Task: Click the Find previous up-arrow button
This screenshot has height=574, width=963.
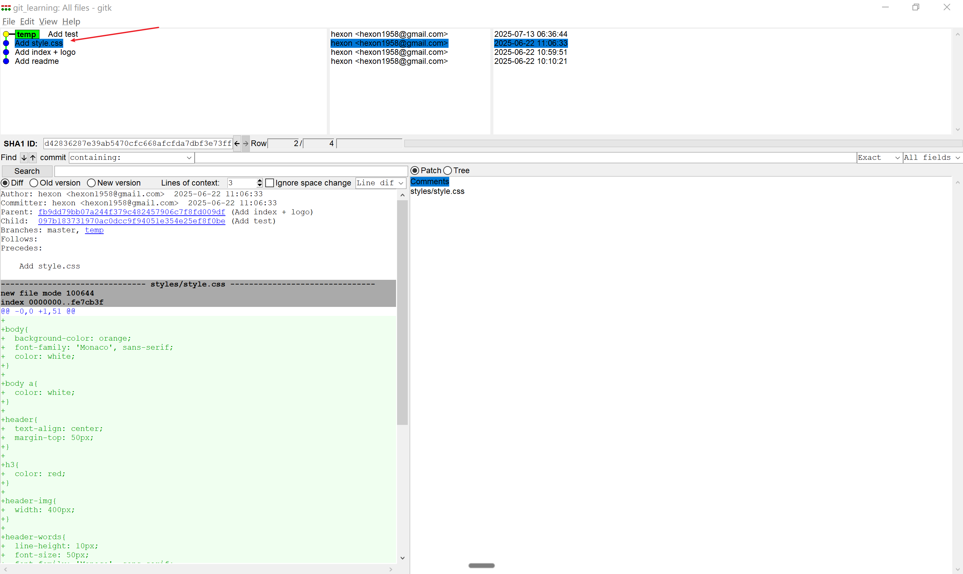Action: 33,157
